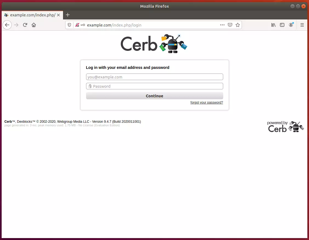Minimize the Firefox window
This screenshot has height=240, width=309.
(x=293, y=6)
